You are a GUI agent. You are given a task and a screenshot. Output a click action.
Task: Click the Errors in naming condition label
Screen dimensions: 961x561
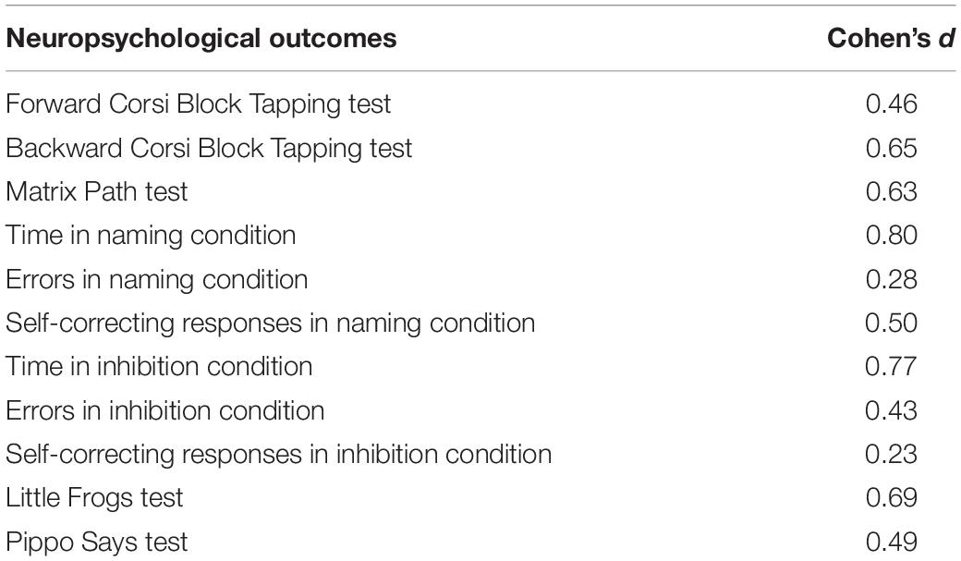(x=157, y=280)
